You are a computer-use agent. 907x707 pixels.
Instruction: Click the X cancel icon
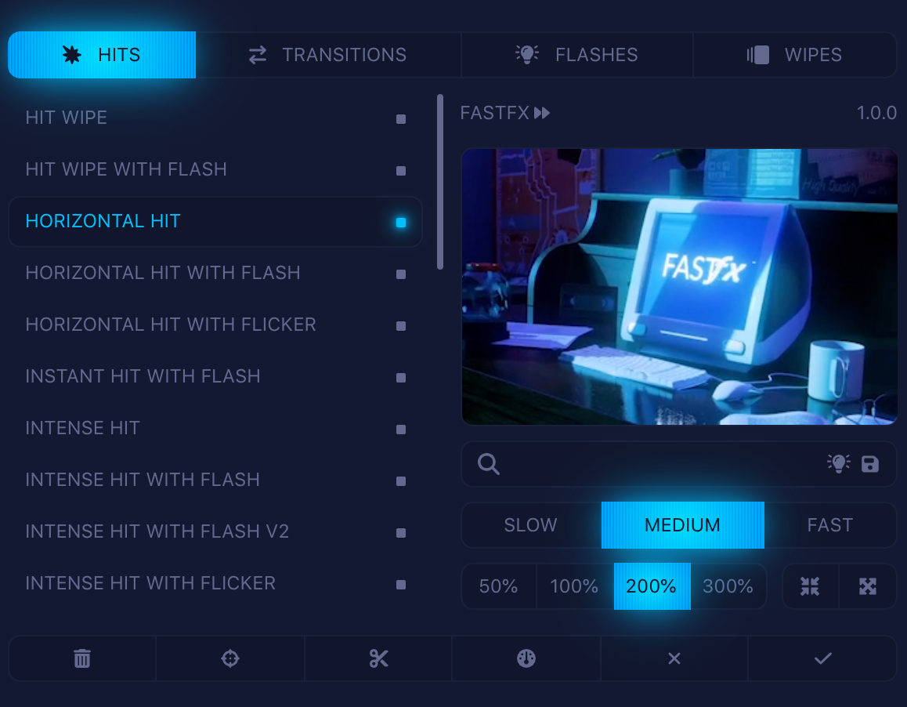pyautogui.click(x=674, y=659)
